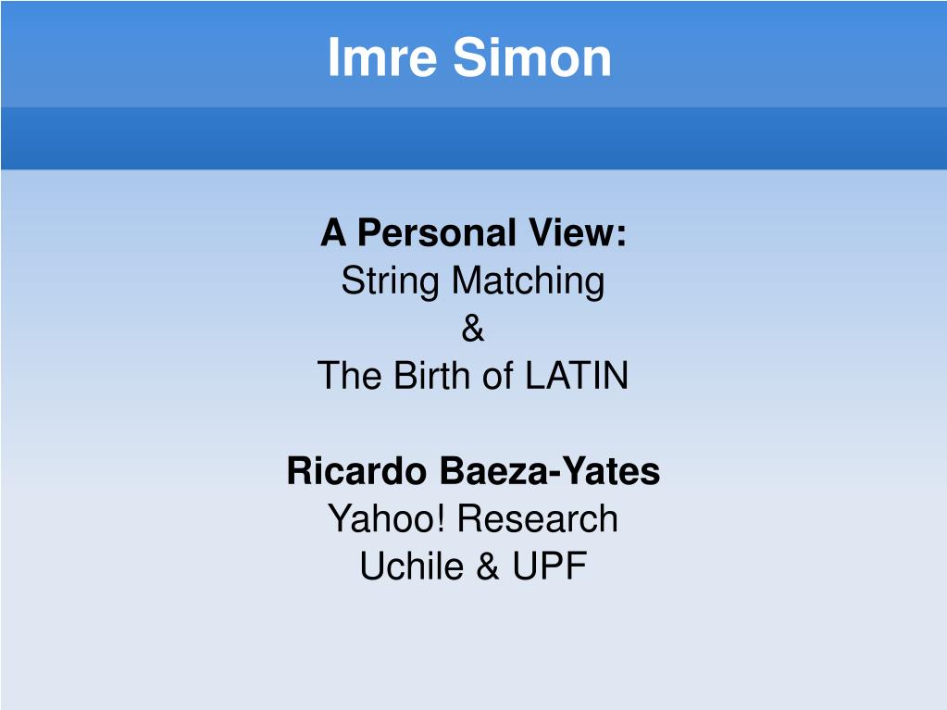Image resolution: width=947 pixels, height=710 pixels.
Task: Click the word "Personal" in the bold subtitle
Action: [x=437, y=233]
